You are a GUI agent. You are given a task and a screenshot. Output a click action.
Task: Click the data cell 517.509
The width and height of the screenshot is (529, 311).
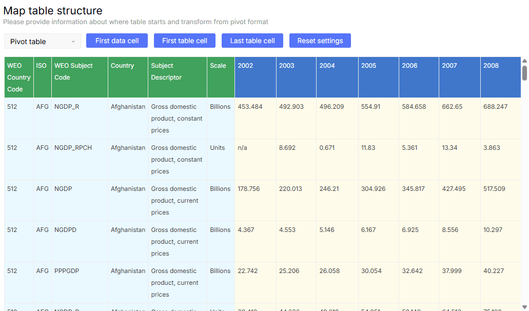501,200
